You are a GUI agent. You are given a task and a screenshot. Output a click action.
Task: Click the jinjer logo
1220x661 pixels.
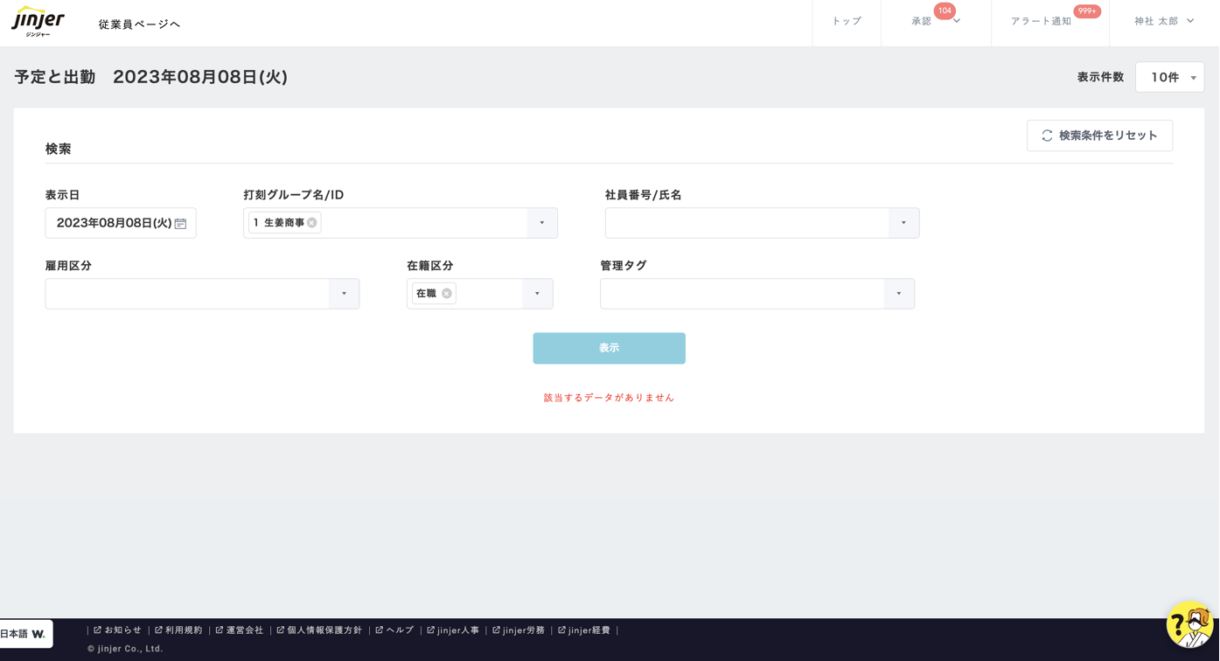[x=38, y=21]
